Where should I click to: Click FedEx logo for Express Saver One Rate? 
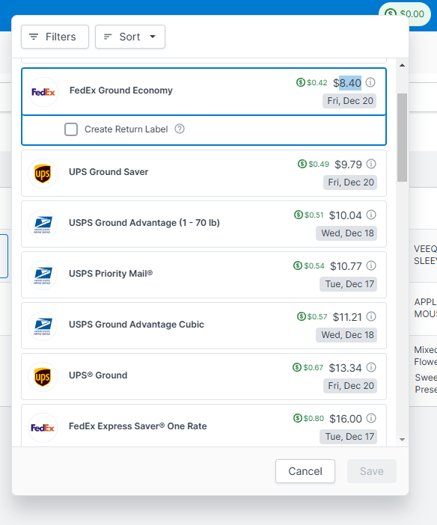click(x=43, y=428)
